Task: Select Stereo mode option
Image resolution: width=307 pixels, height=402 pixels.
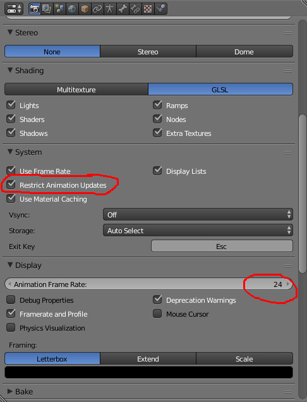Action: [x=148, y=52]
